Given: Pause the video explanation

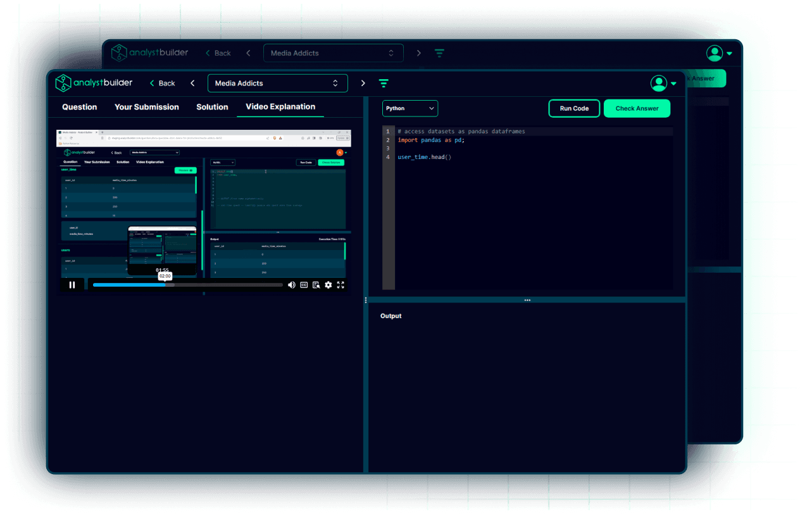Looking at the screenshot, I should 72,285.
